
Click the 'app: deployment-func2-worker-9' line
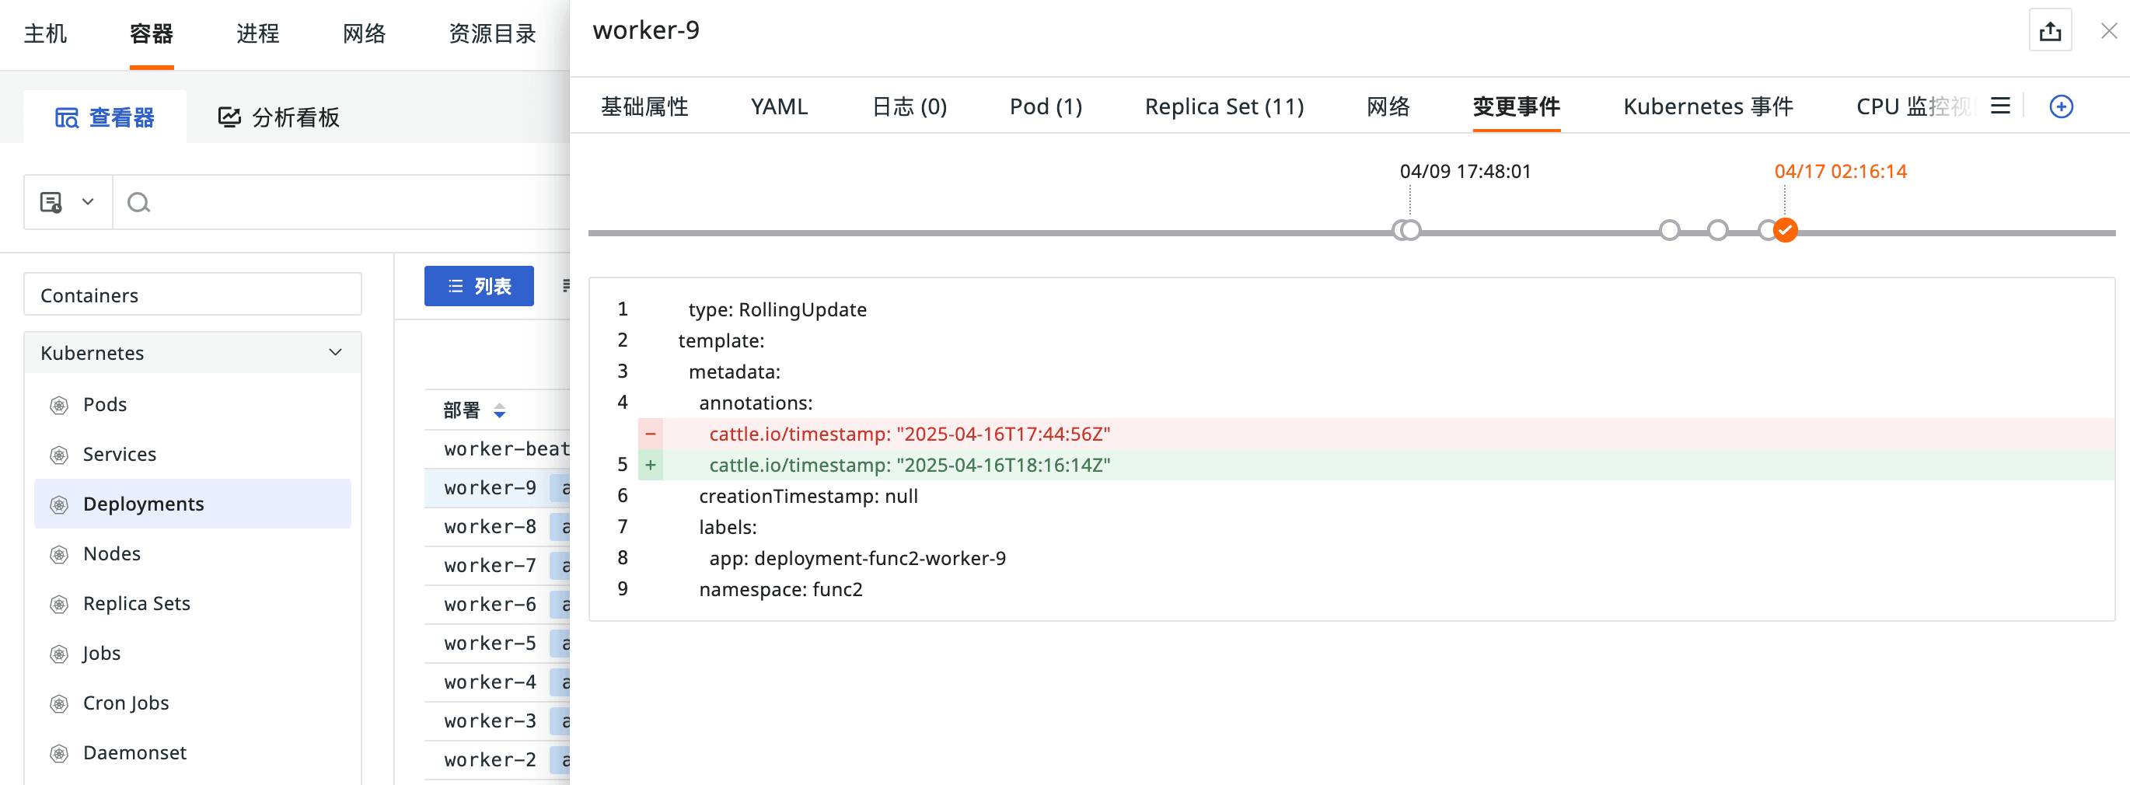click(857, 559)
